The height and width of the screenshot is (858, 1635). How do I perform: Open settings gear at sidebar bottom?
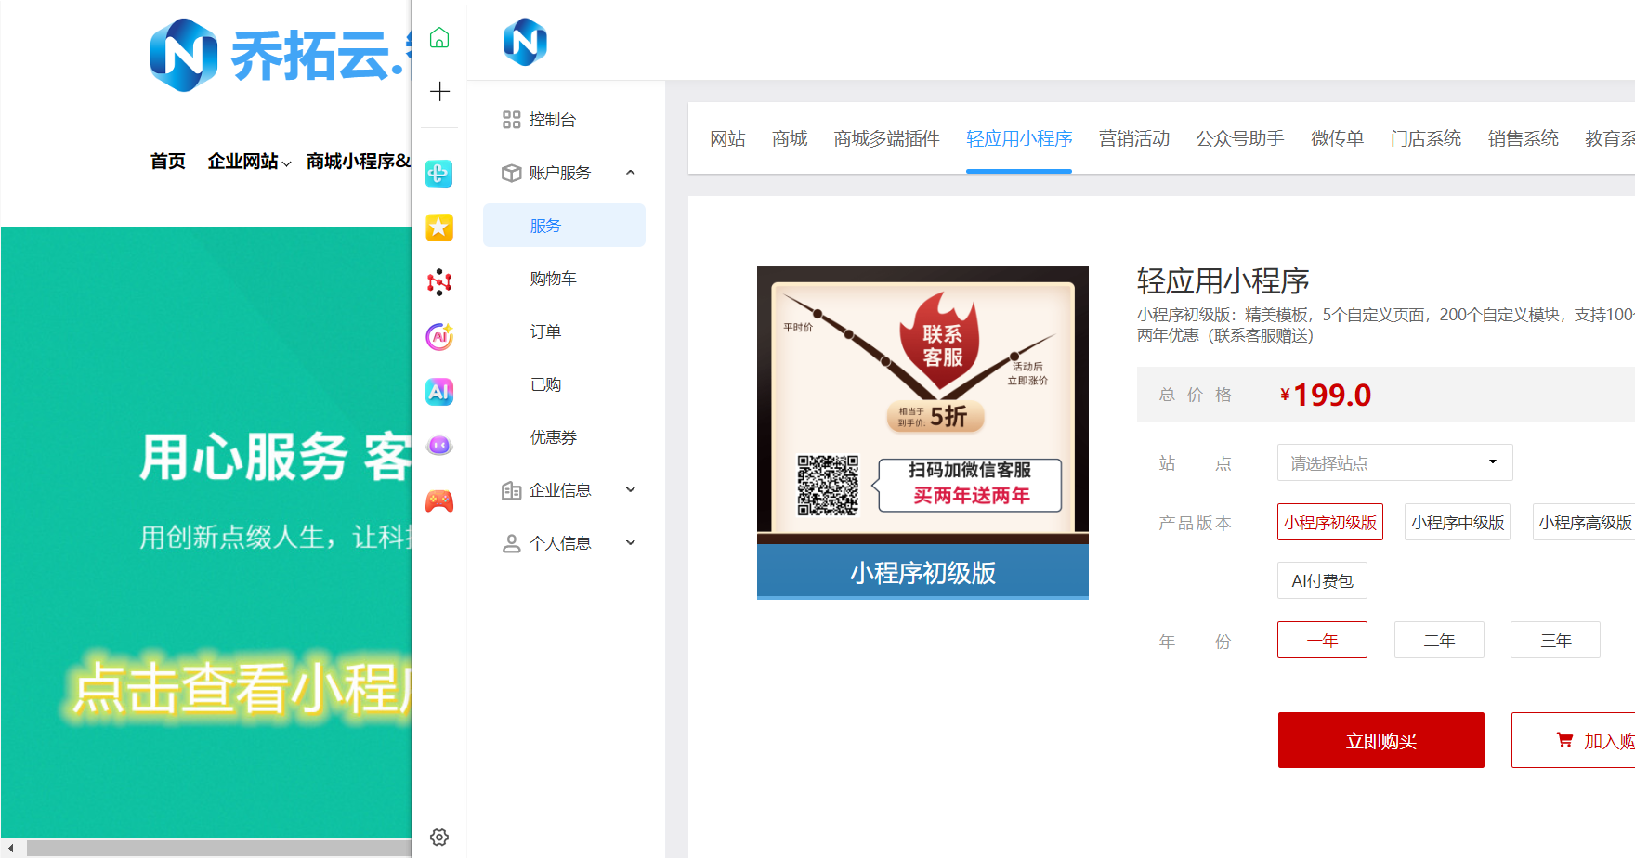point(439,837)
